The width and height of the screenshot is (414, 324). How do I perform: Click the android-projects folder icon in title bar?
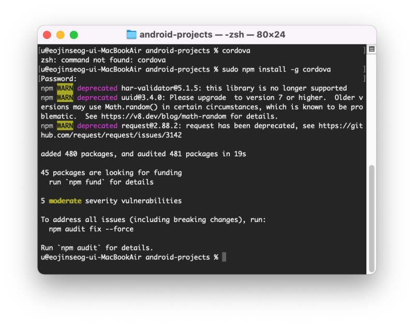coord(131,35)
